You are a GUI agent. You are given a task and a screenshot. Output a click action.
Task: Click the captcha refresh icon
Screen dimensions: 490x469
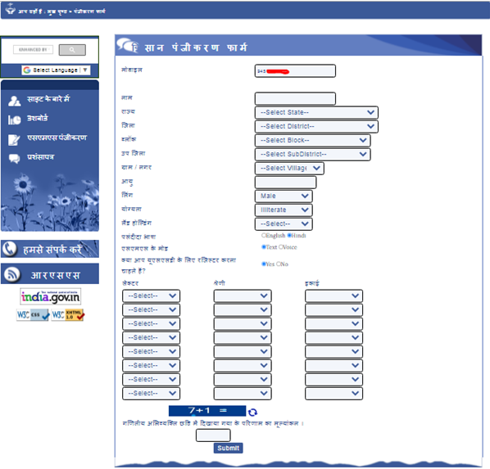[x=252, y=413]
